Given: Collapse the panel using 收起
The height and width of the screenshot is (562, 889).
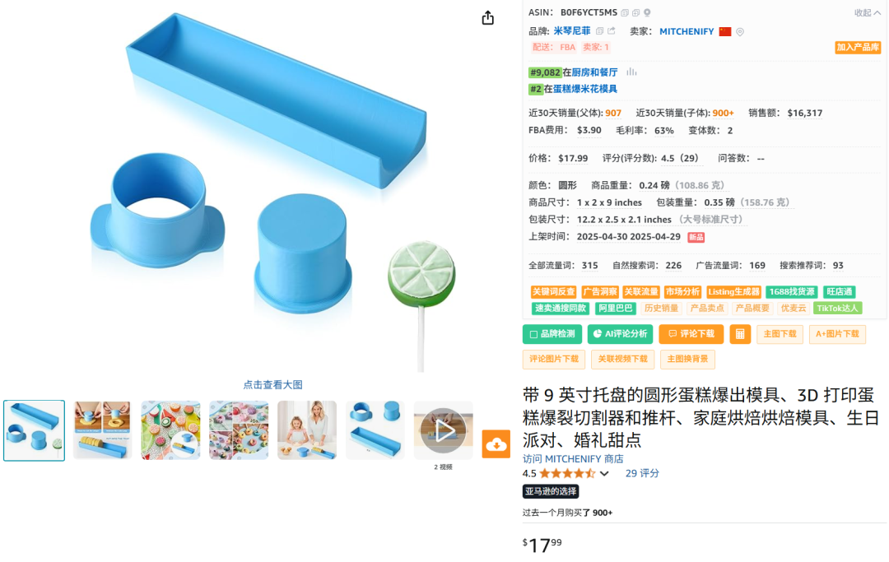Looking at the screenshot, I should tap(868, 12).
